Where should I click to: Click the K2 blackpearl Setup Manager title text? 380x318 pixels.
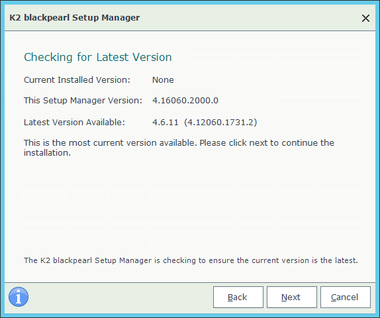74,18
